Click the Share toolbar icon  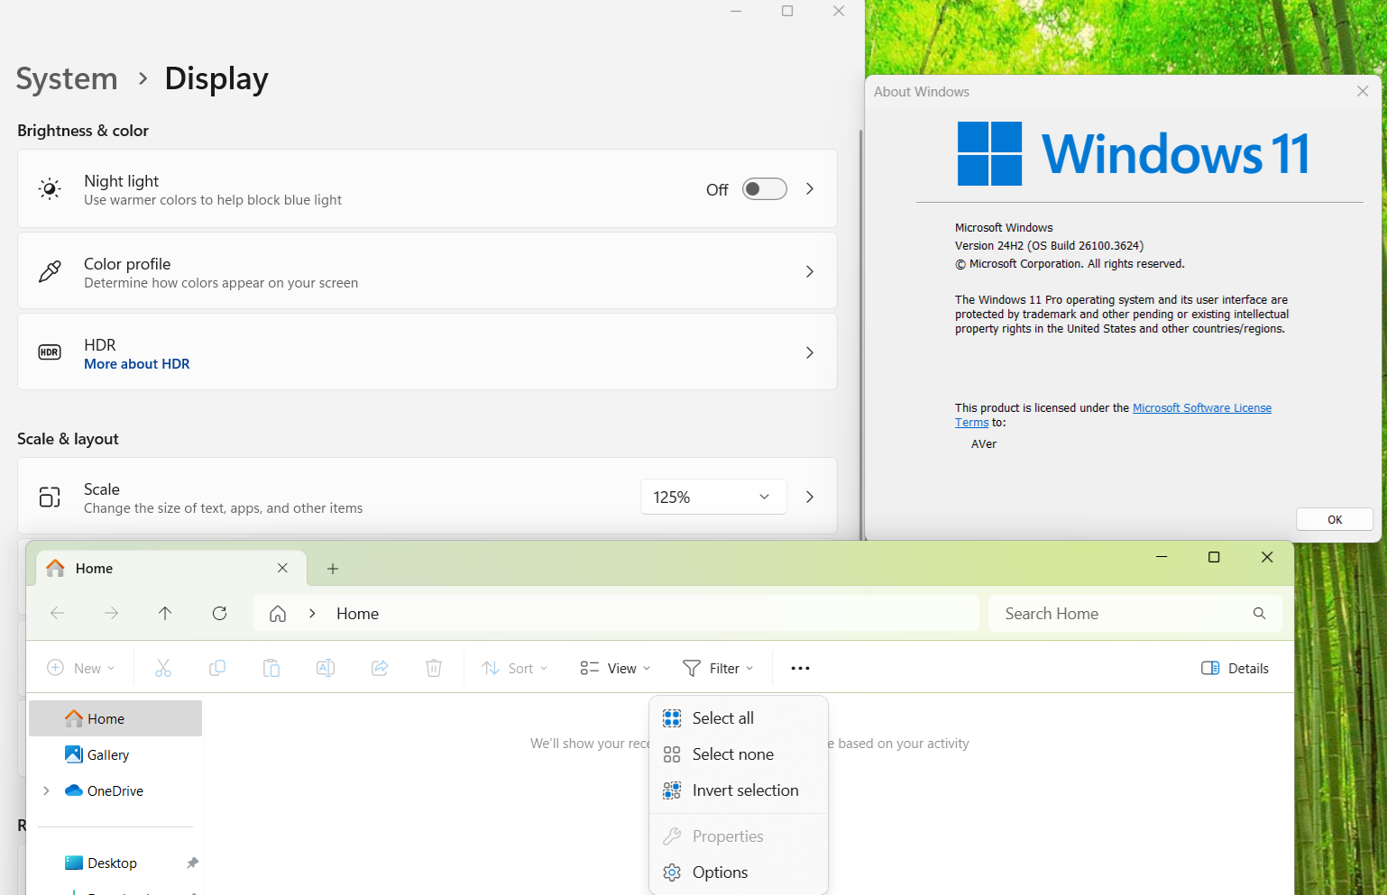(380, 668)
